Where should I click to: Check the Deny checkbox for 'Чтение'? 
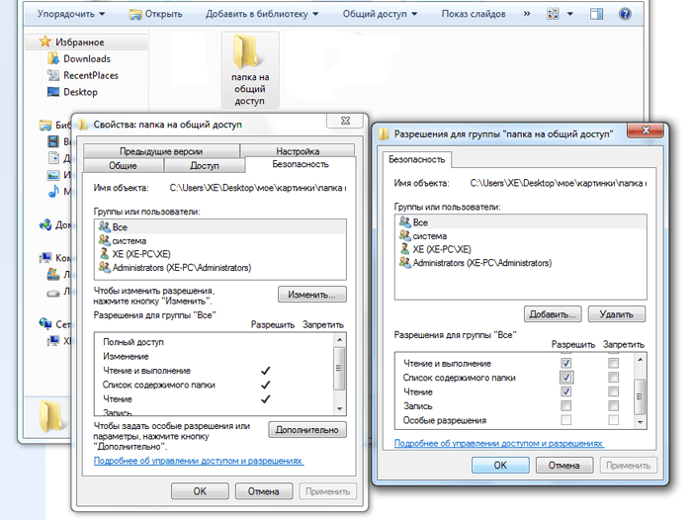coord(614,391)
